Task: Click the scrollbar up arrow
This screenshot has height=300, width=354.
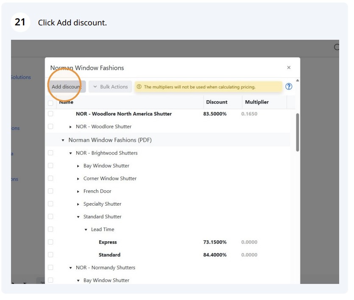Action: (298, 81)
